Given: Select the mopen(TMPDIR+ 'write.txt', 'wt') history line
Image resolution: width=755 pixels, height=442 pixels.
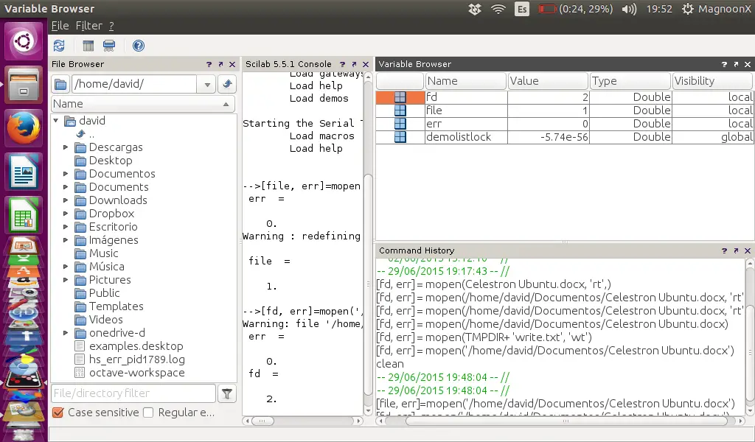Looking at the screenshot, I should coord(484,337).
